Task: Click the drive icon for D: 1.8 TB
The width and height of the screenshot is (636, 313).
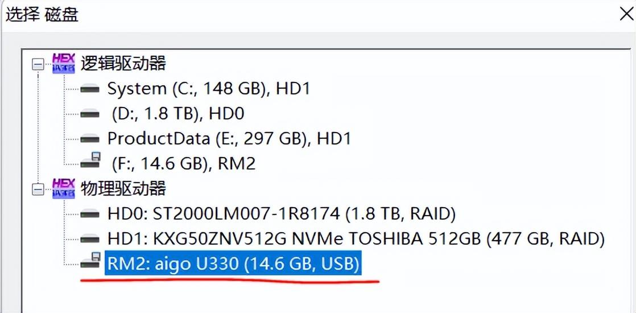Action: [x=90, y=114]
